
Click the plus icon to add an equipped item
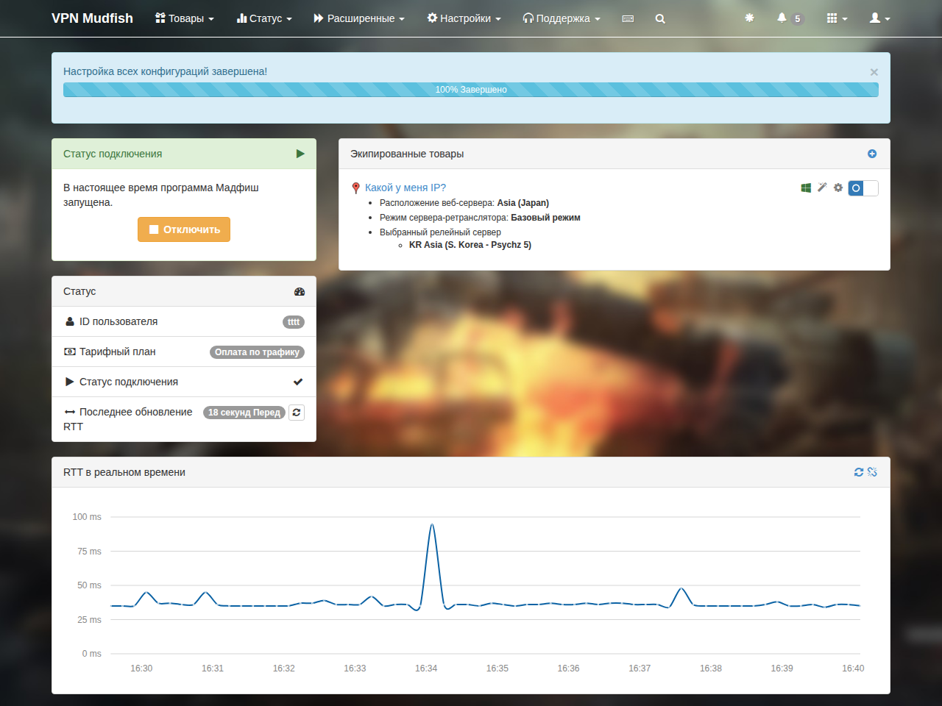tap(872, 154)
